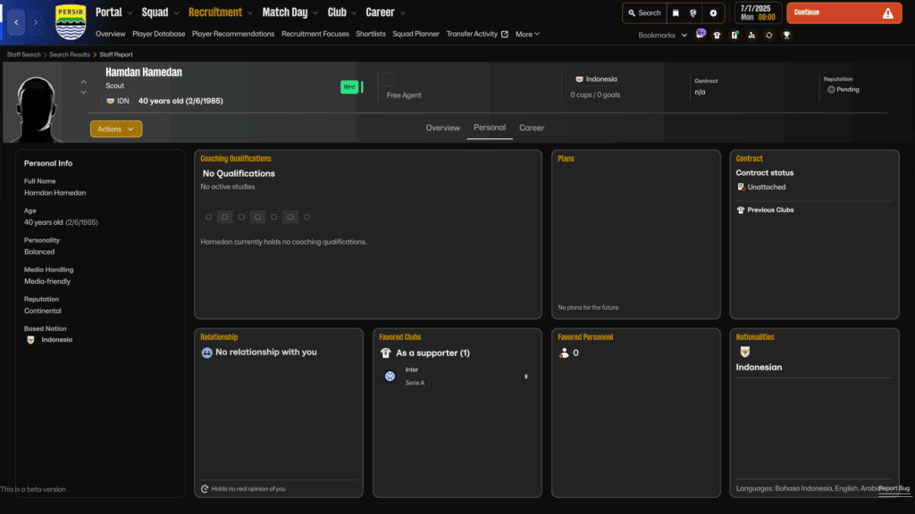Click the purple chat notification icon
The width and height of the screenshot is (915, 514).
pos(701,34)
